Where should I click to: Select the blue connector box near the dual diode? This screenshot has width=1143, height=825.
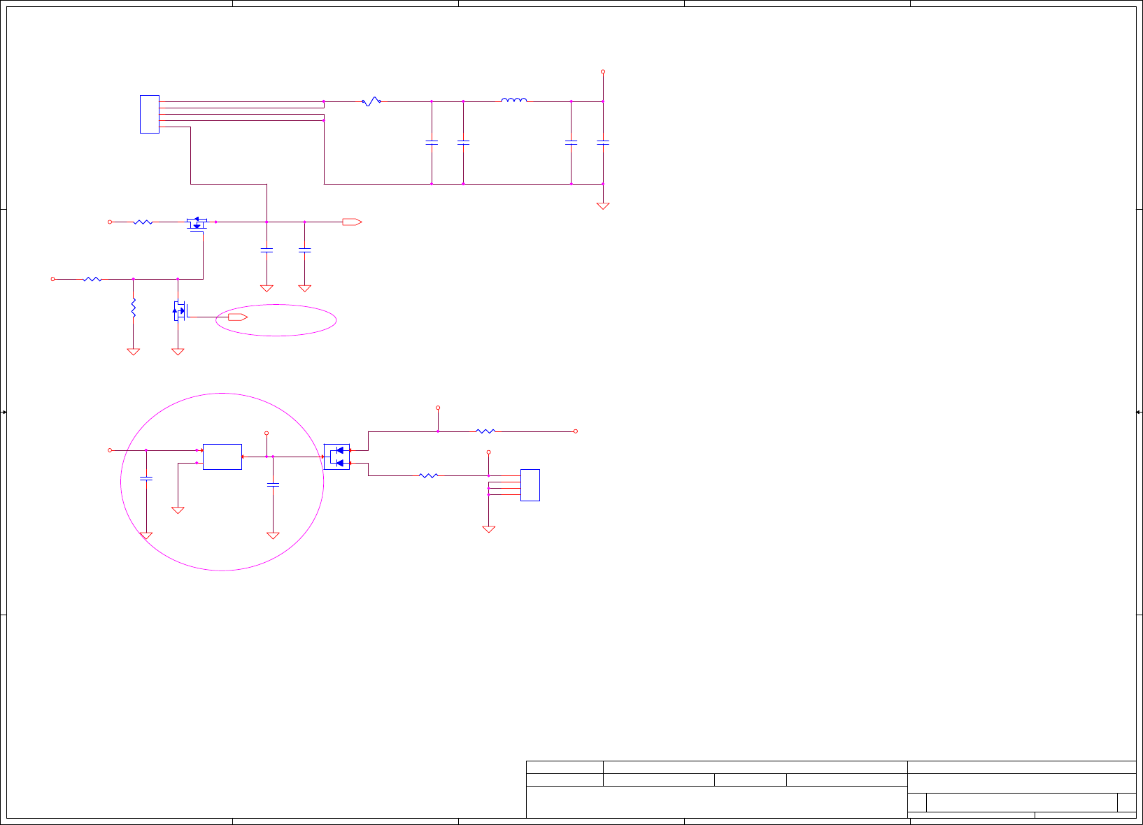[x=530, y=485]
